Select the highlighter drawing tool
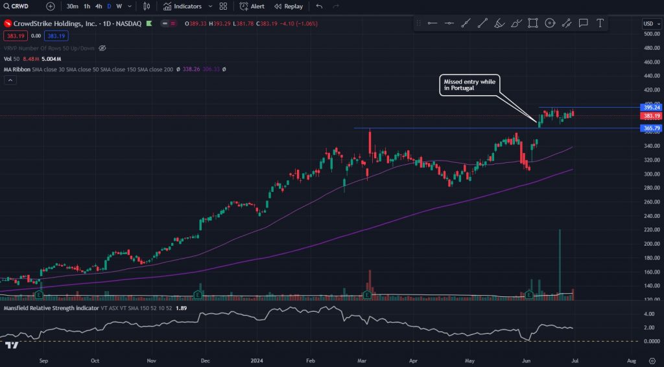Screen dimensions: 664x367 coord(516,23)
